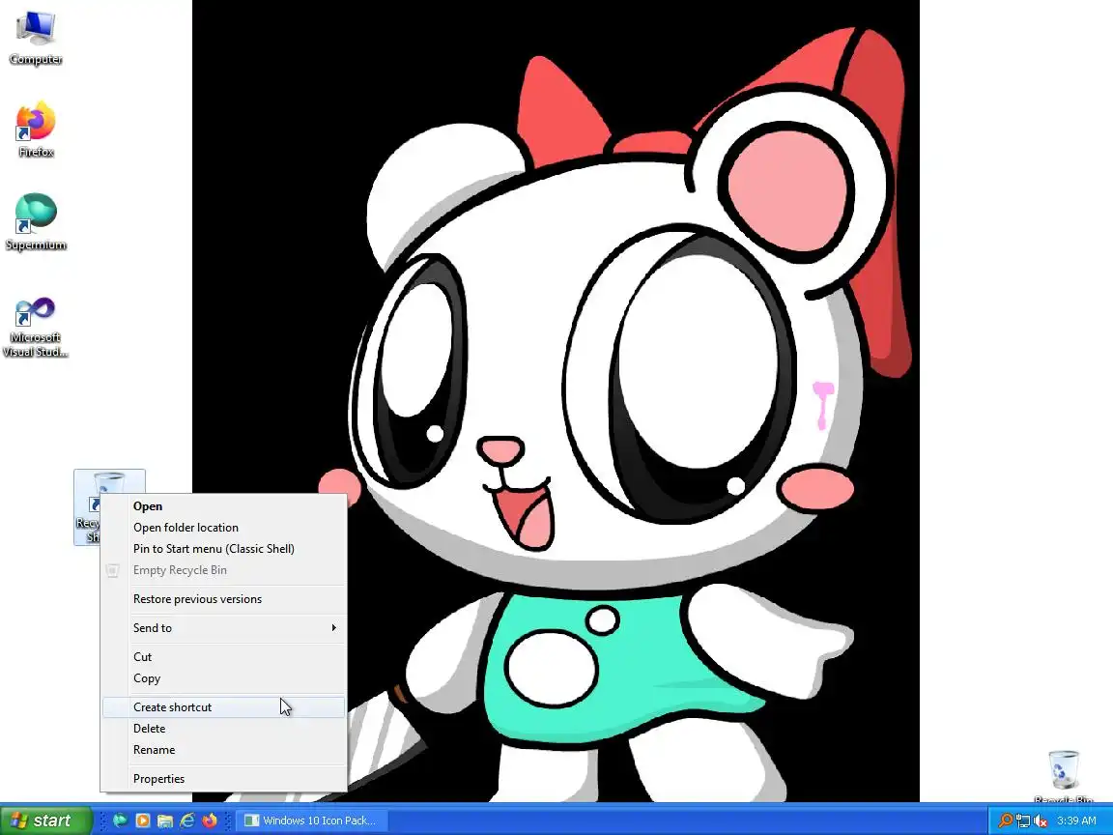This screenshot has height=835, width=1113.
Task: Click the taskbar clock showing 3:39 AM
Action: tap(1076, 821)
